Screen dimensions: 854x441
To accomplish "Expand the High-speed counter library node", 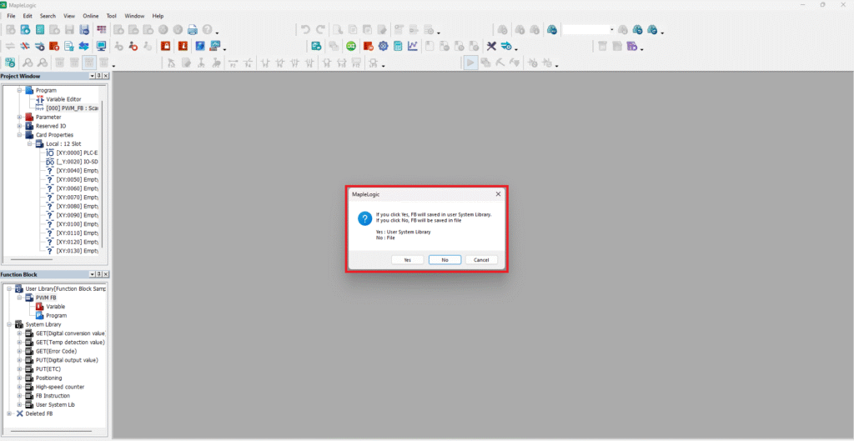I will pyautogui.click(x=20, y=387).
